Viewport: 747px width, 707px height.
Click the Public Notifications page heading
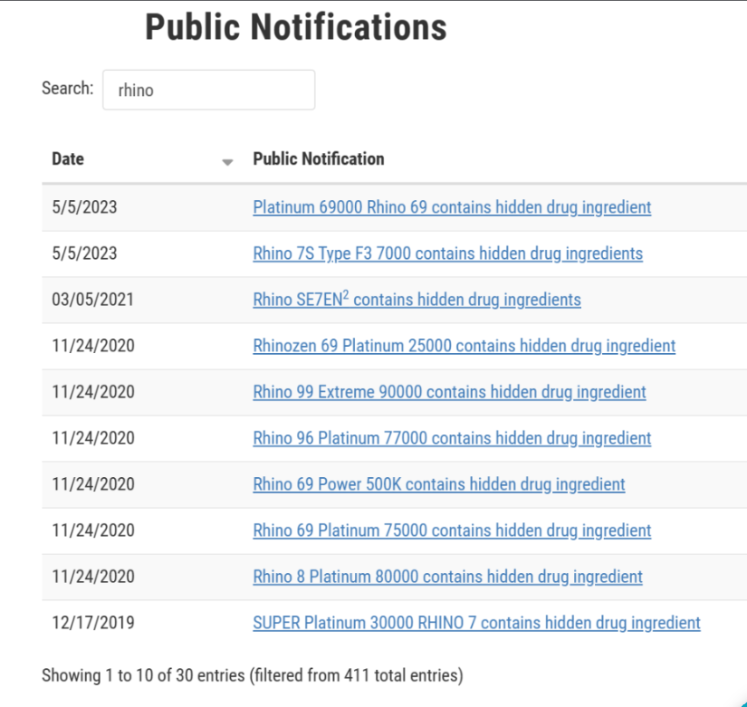point(296,27)
